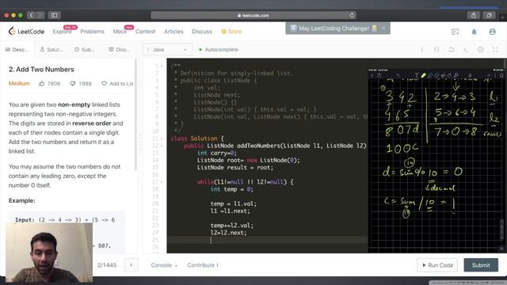This screenshot has height=285, width=507.
Task: Click the problem title 2. Add Two Numbers
Action: click(41, 70)
